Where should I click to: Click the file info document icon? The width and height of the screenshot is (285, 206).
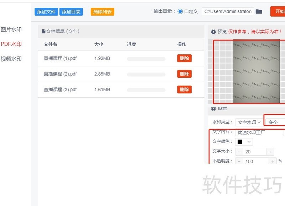[x=44, y=31]
